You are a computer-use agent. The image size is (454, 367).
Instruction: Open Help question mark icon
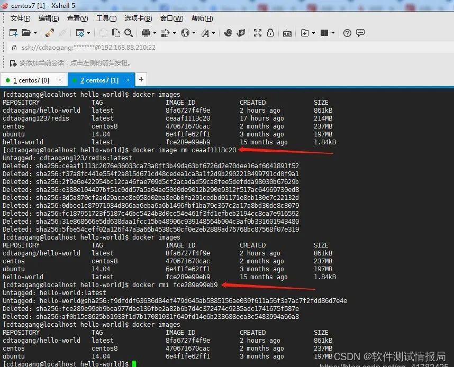click(x=347, y=33)
